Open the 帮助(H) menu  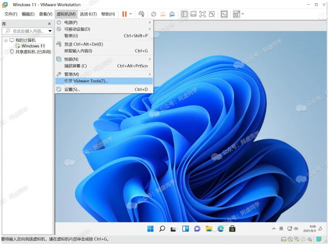click(108, 14)
